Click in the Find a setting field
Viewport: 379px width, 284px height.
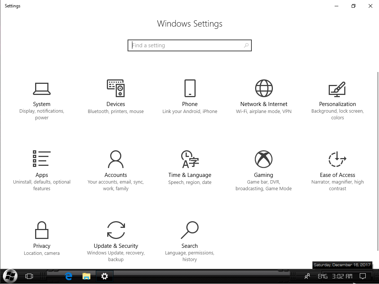point(189,45)
